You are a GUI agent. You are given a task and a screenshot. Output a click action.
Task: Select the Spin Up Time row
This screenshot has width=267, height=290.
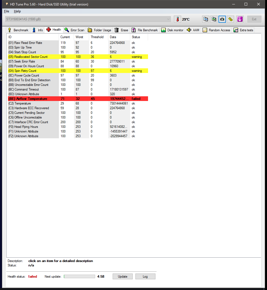point(78,47)
